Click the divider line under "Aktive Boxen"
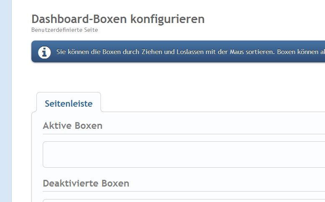Viewport: 325px width, 202px height. click(183, 134)
